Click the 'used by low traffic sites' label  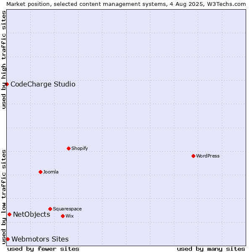[3, 197]
